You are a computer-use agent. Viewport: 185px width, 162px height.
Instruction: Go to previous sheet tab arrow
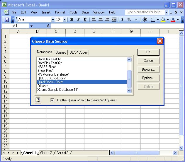click(x=9, y=153)
